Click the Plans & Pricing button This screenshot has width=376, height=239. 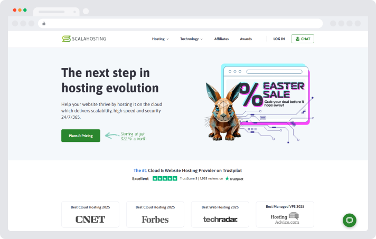pyautogui.click(x=81, y=136)
